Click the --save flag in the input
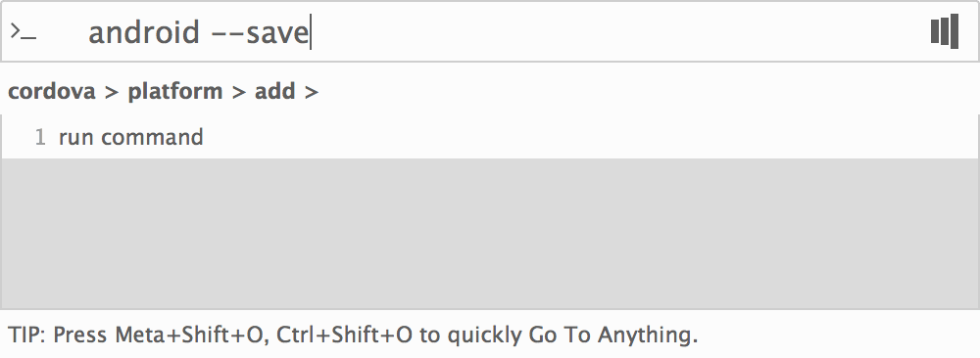 (260, 34)
